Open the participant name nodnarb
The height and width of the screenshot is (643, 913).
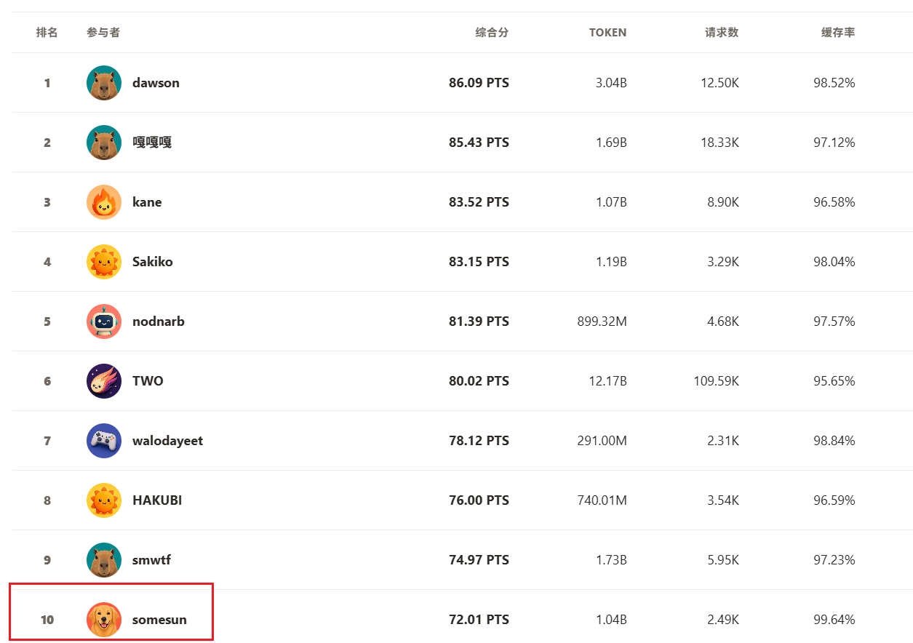point(159,321)
